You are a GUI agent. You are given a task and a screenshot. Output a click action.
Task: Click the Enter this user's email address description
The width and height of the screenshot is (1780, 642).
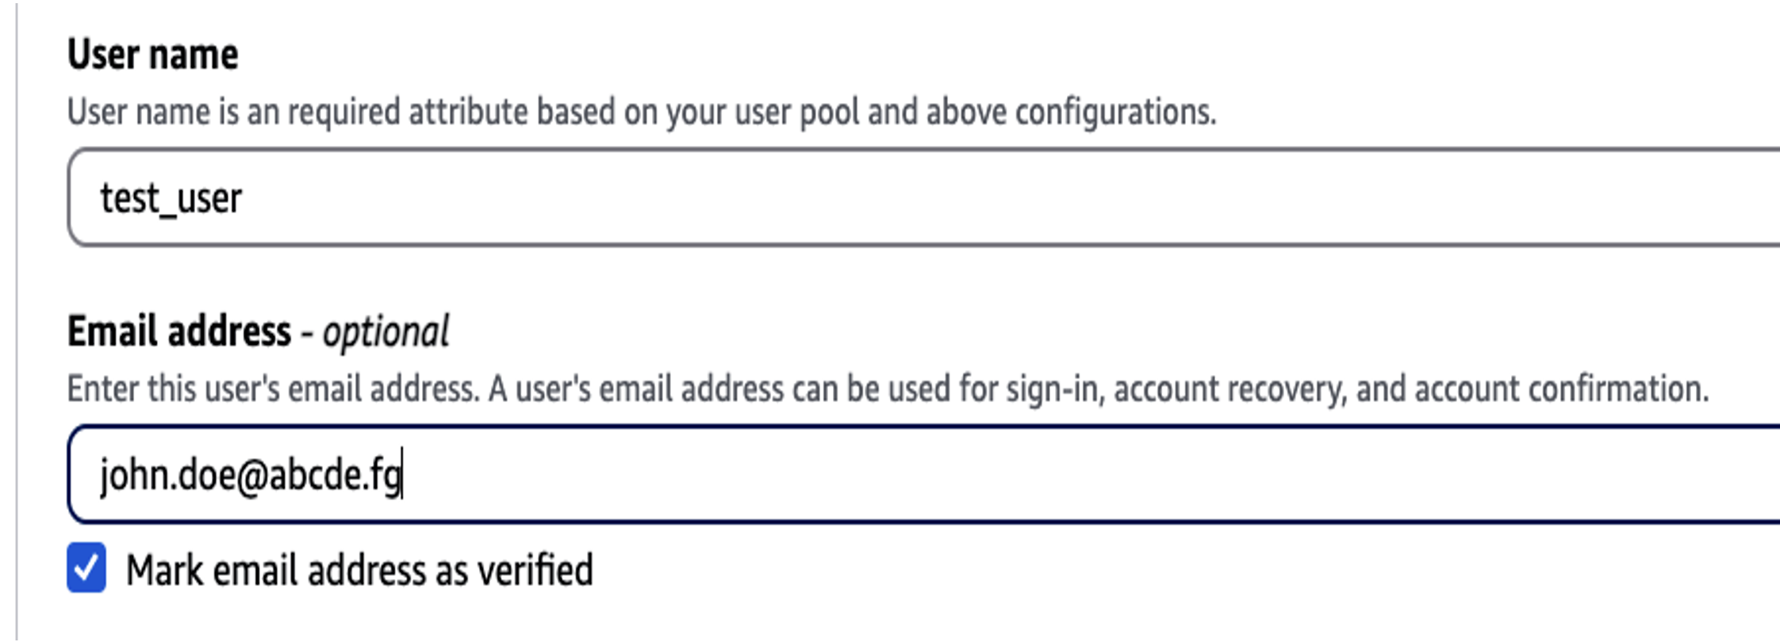click(888, 389)
